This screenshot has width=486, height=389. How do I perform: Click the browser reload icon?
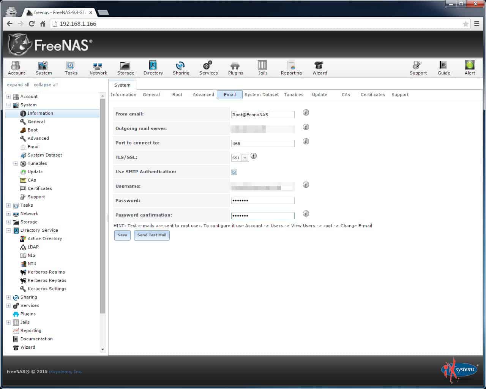click(x=32, y=24)
